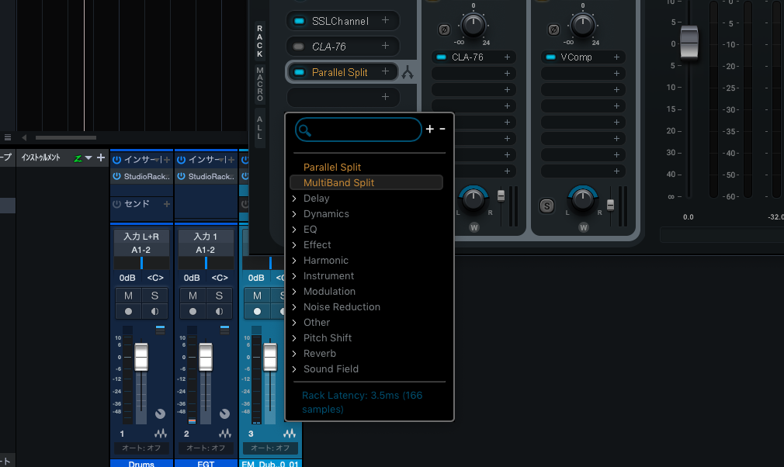Mute the Drums channel
Viewport: 784px width, 467px height.
click(129, 296)
